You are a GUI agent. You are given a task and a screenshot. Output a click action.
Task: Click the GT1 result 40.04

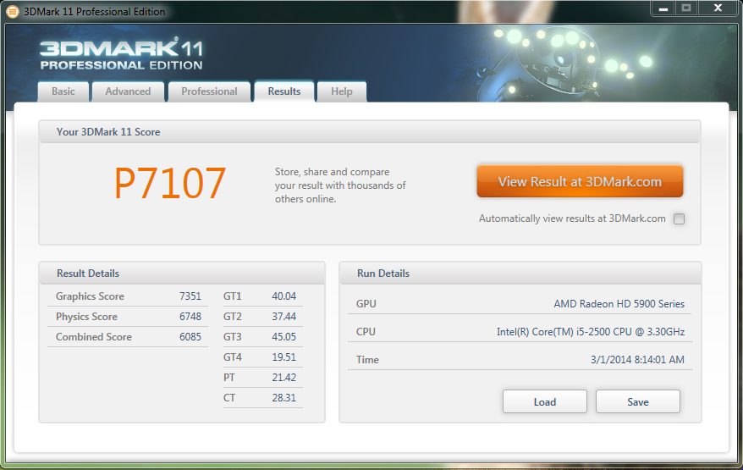click(x=283, y=296)
